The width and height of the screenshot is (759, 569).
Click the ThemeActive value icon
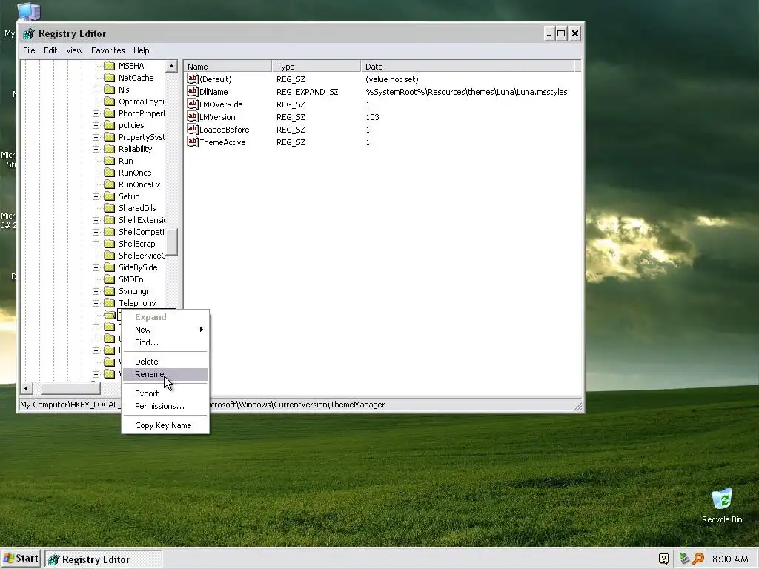point(193,142)
